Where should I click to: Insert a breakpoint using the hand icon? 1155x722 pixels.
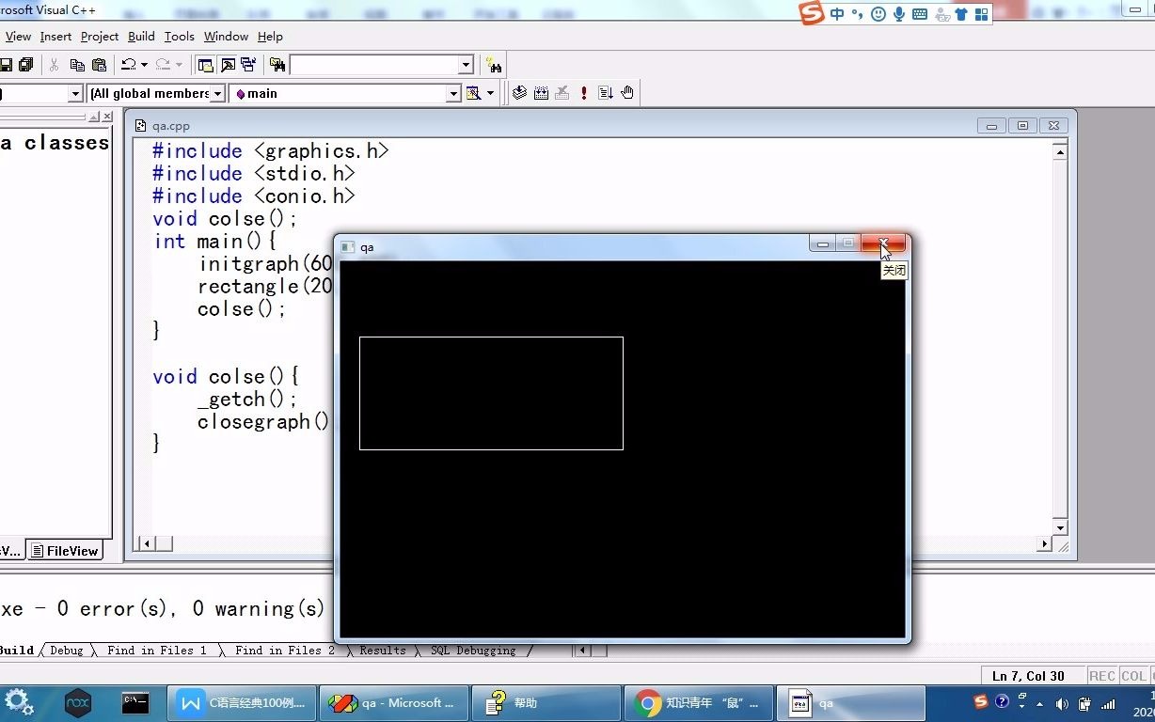[626, 92]
